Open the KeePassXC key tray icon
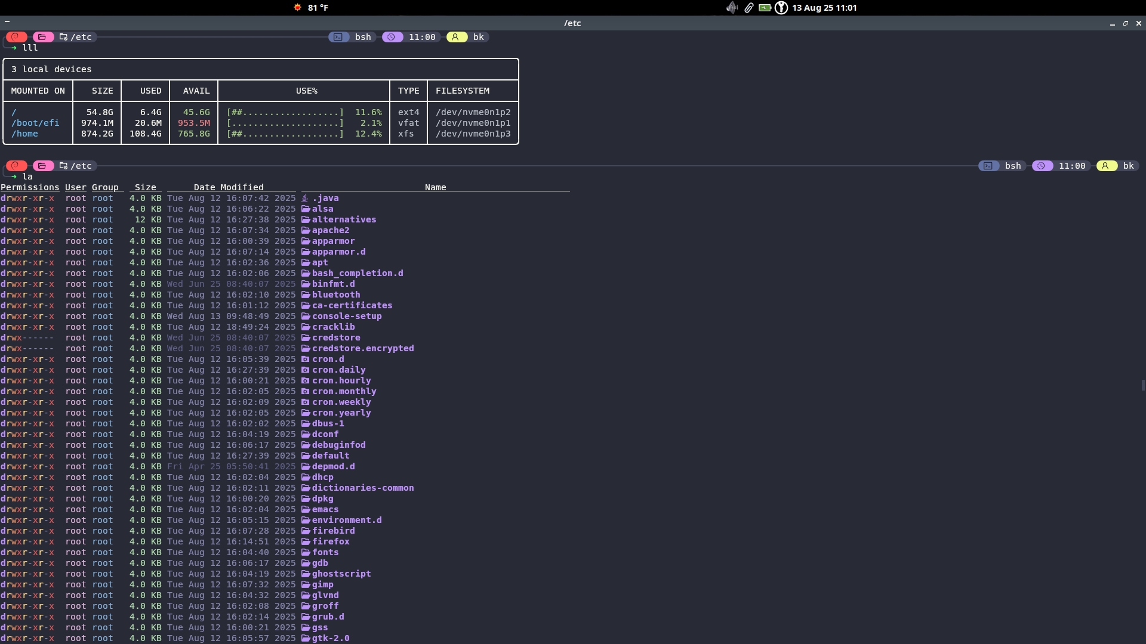The width and height of the screenshot is (1146, 644). pos(781,8)
